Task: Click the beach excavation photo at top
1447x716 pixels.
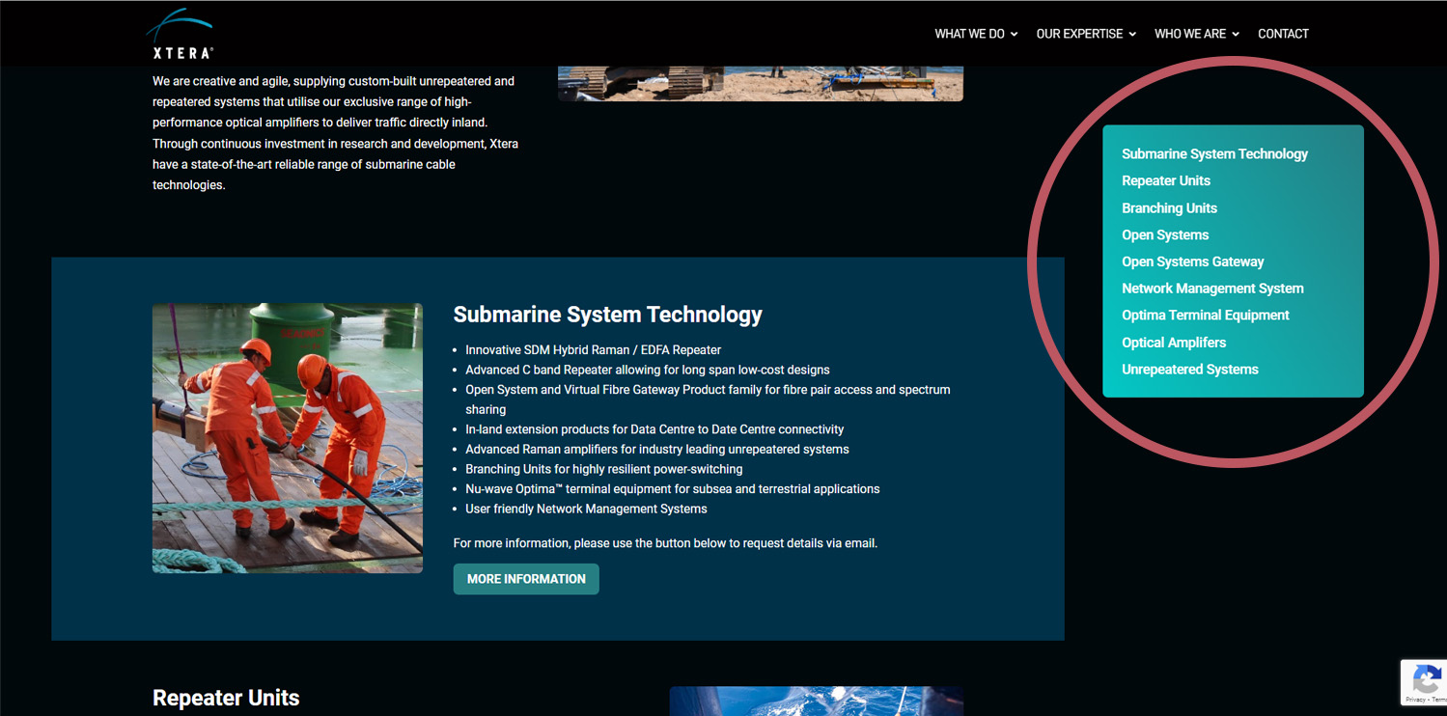Action: (x=761, y=84)
